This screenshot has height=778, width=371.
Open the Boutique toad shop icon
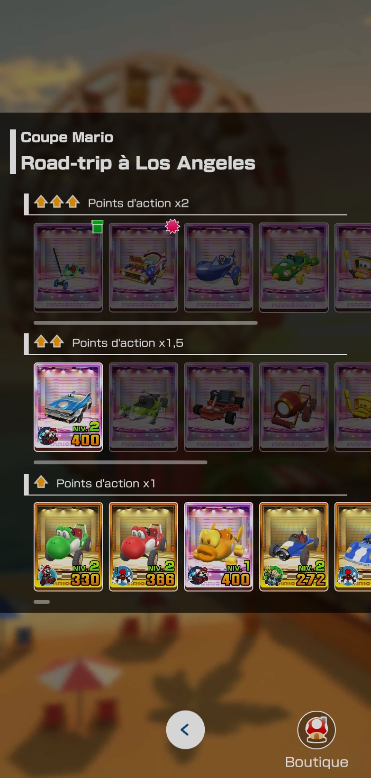pos(316,730)
